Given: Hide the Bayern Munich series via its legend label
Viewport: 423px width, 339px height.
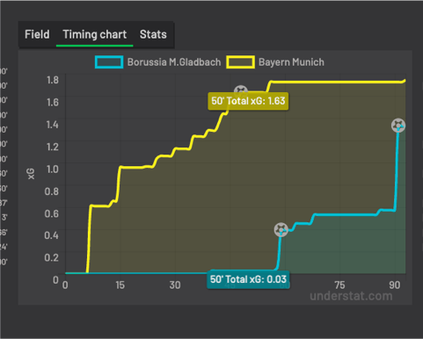Looking at the screenshot, I should (291, 62).
